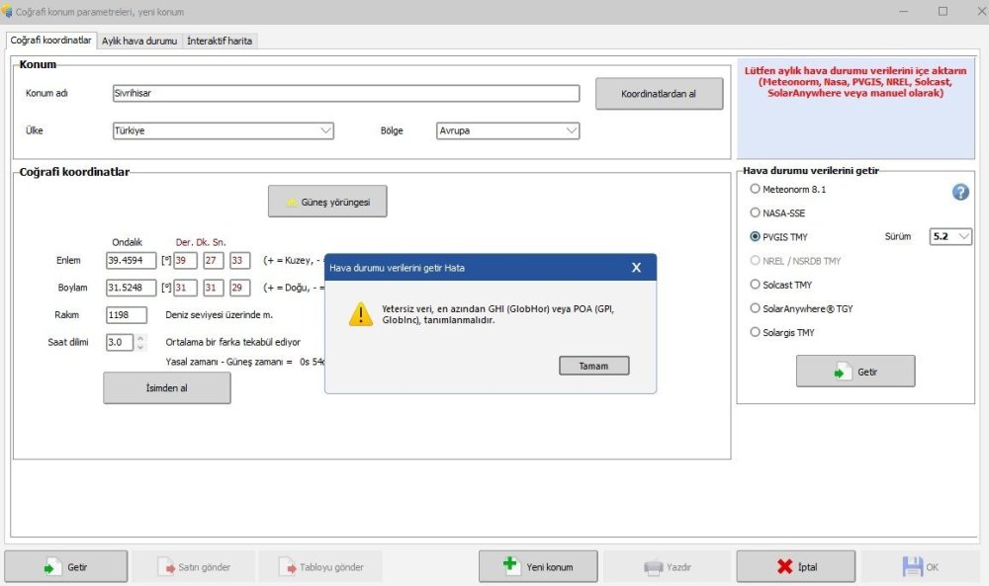Click the Güneş yörüngesi sun path button
The height and width of the screenshot is (586, 989).
[x=327, y=202]
